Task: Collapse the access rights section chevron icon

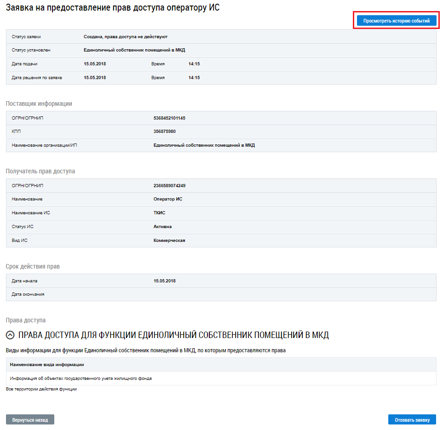Action: [10, 335]
